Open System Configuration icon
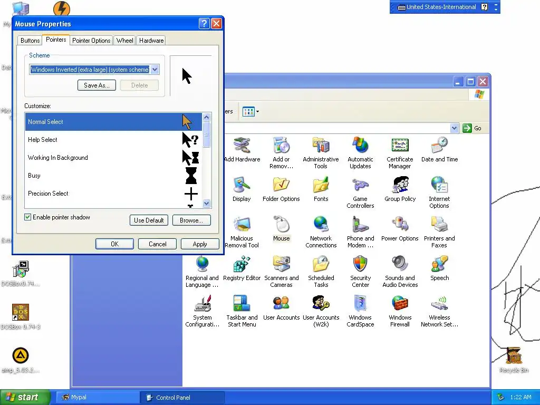Viewport: 540px width, 405px height. (202, 303)
